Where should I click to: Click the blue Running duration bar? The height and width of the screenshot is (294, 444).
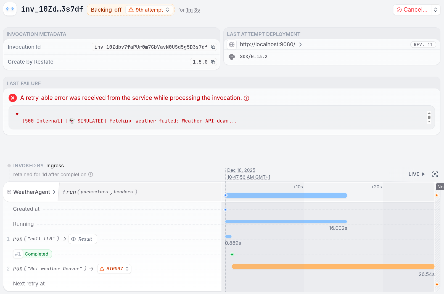286,222
